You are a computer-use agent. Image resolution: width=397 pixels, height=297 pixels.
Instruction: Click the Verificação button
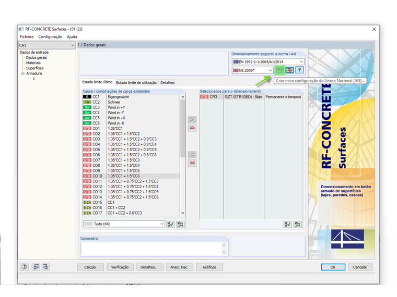click(x=120, y=267)
